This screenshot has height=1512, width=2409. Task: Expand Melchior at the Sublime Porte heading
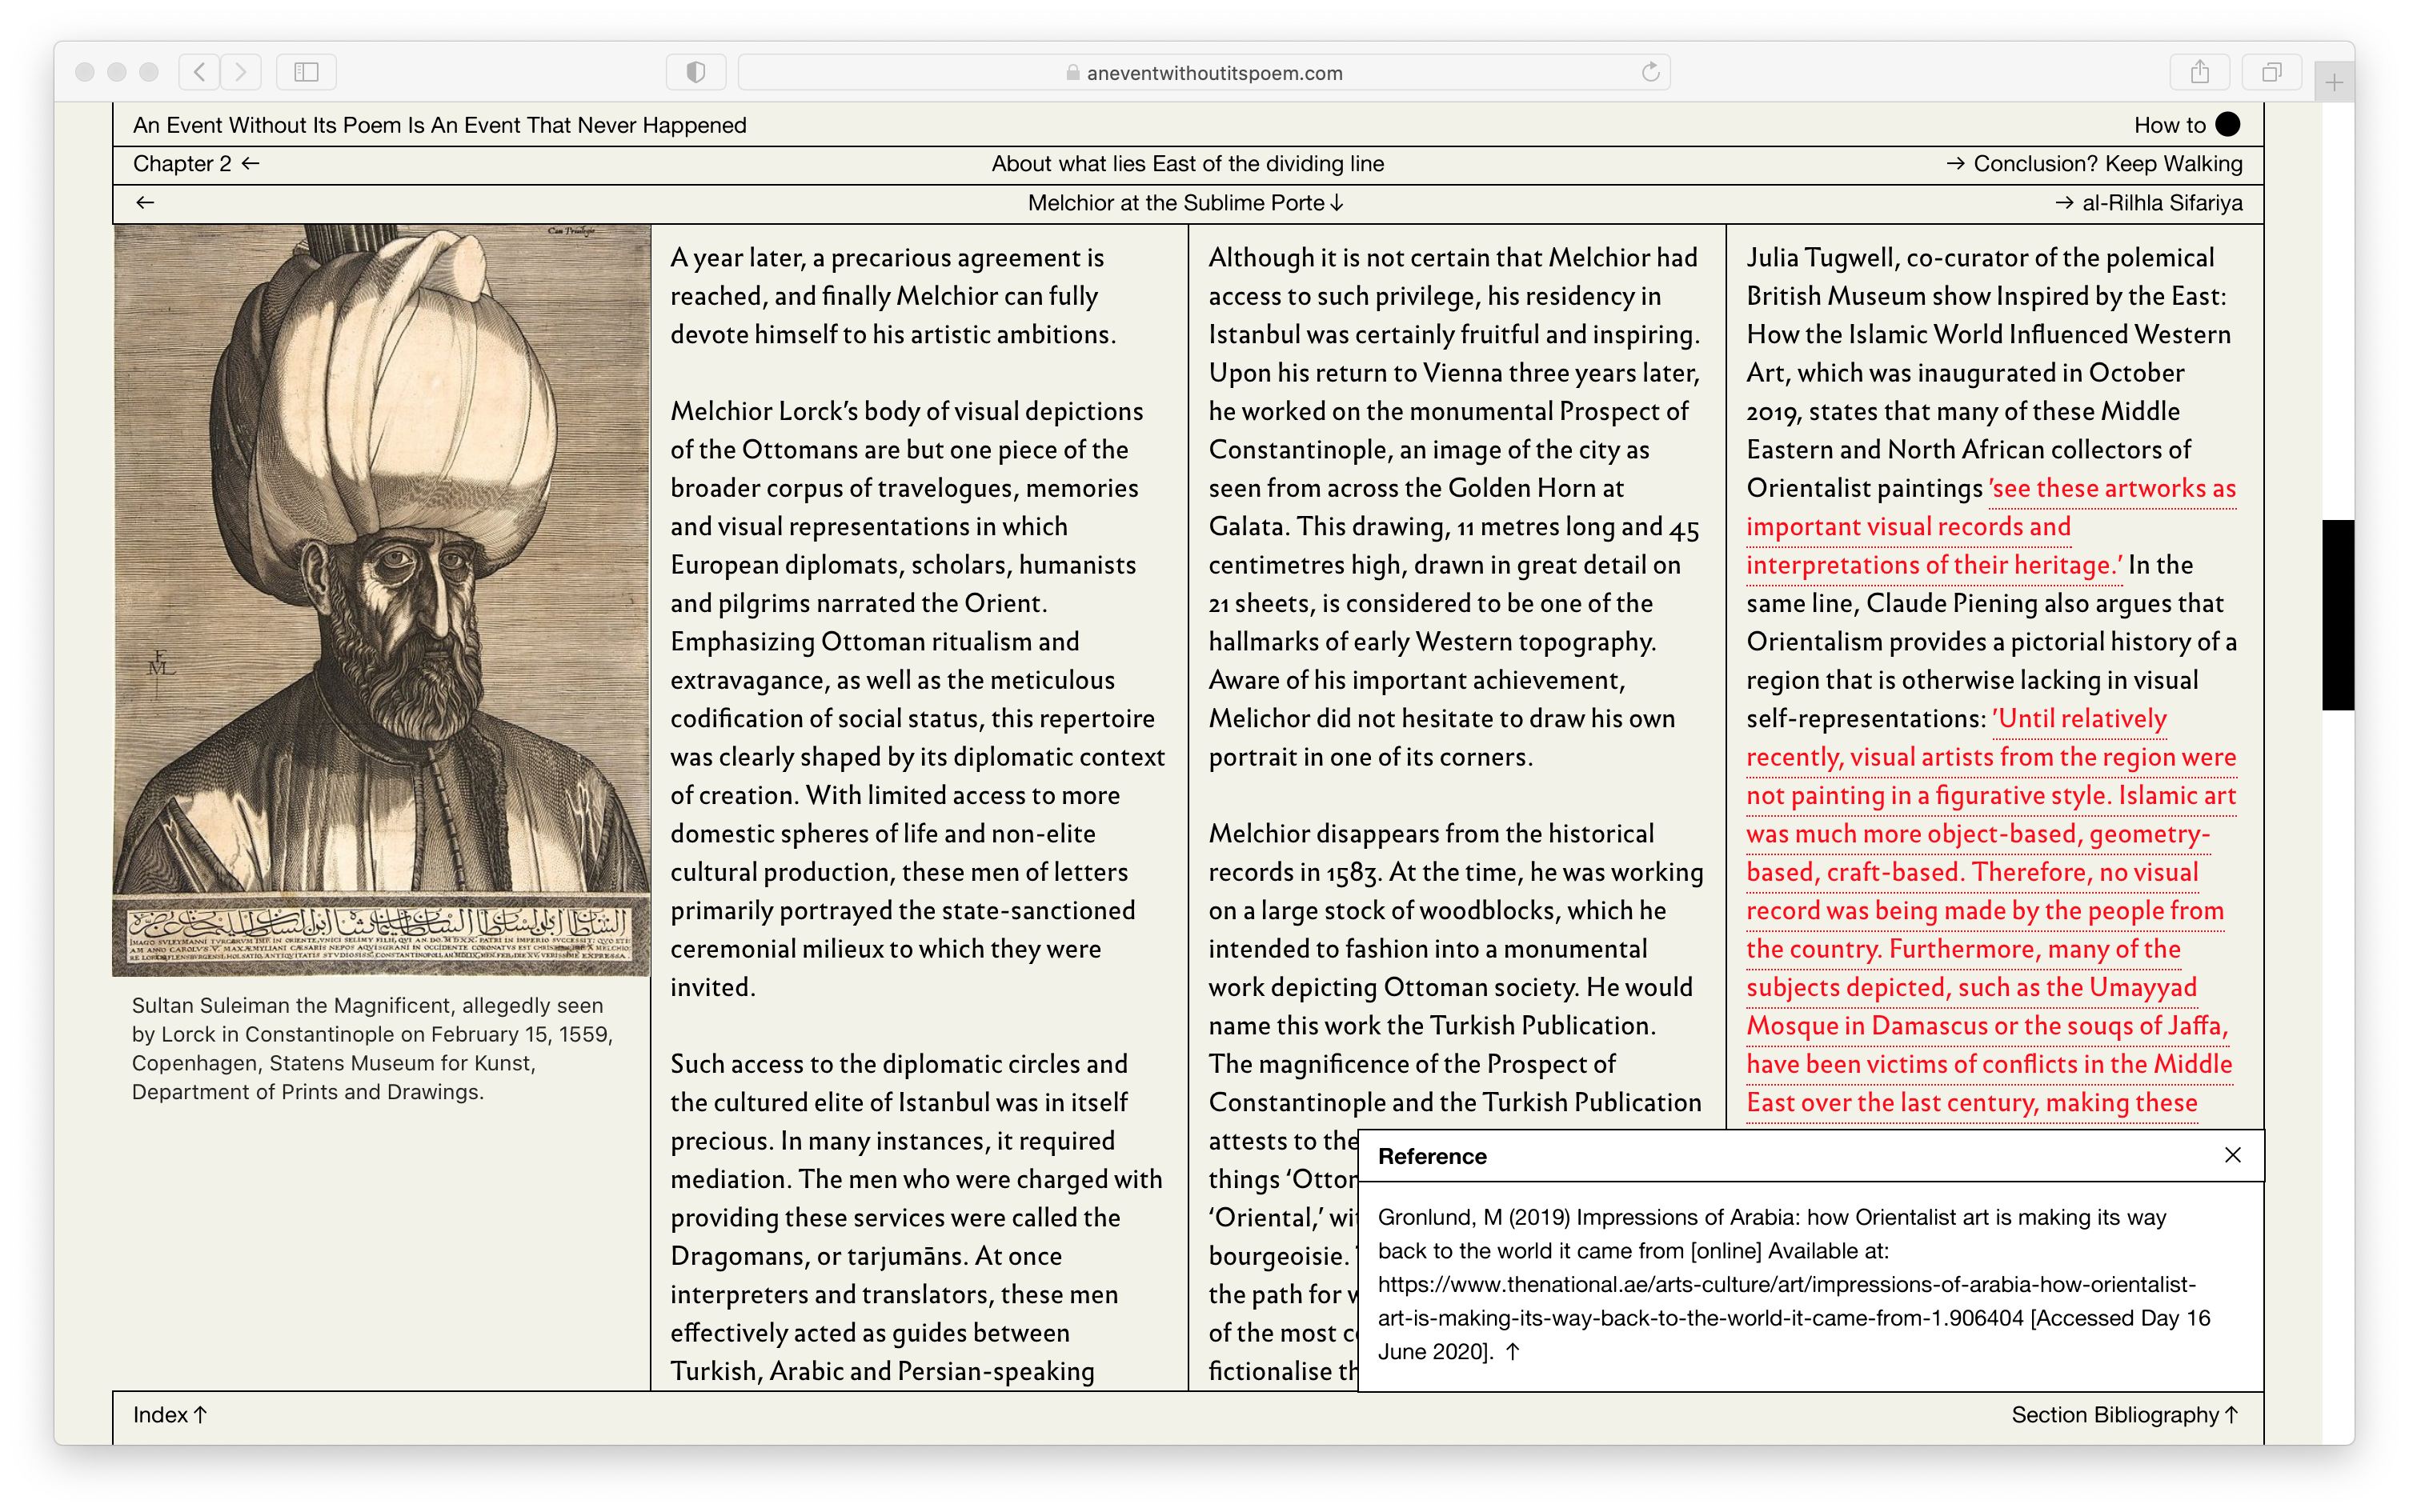click(x=1185, y=203)
